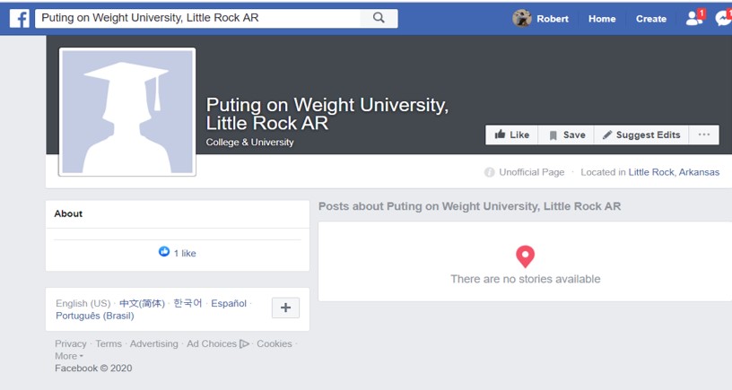Open Create in the top bar
The width and height of the screenshot is (732, 390).
(x=651, y=18)
